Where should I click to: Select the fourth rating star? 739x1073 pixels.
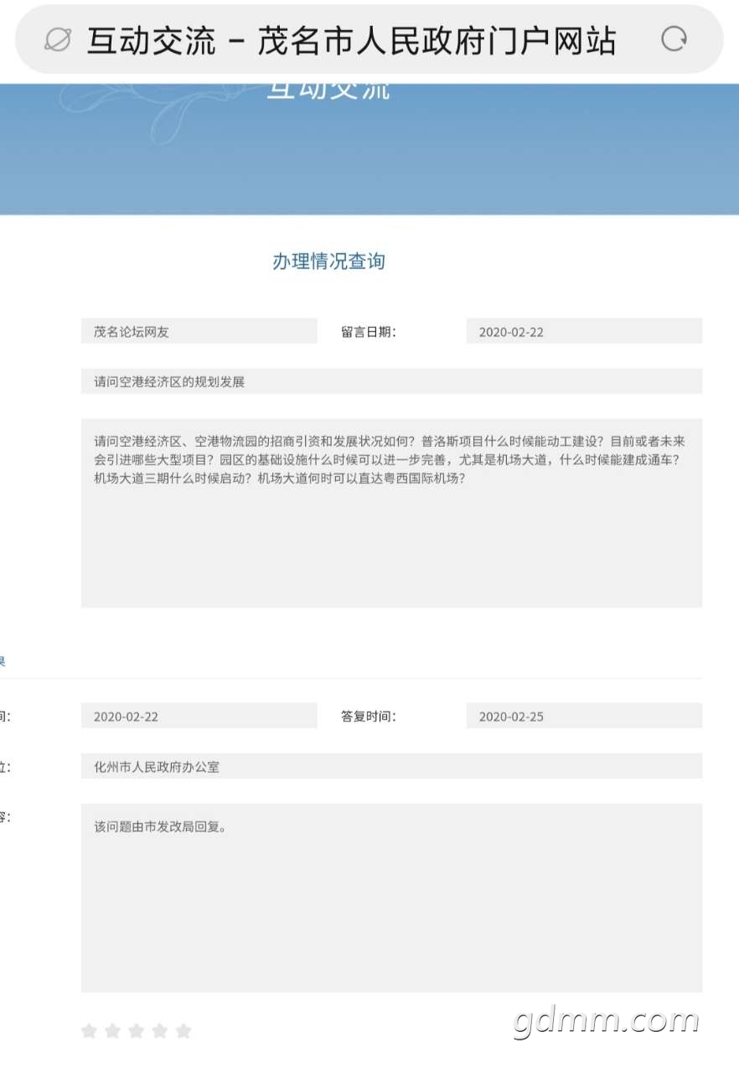click(159, 1031)
